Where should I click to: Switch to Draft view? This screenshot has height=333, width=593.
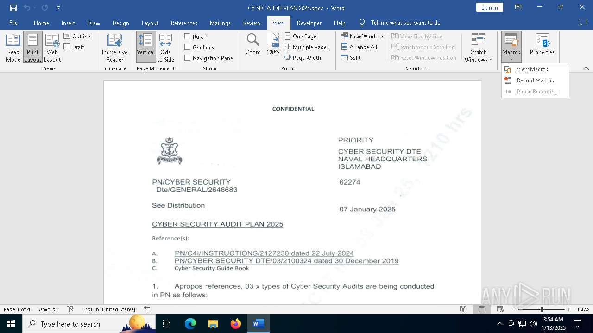tap(74, 47)
